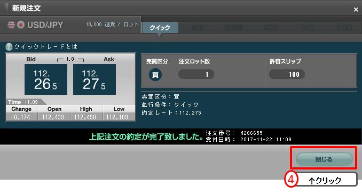The image size is (362, 194).
Task: Close the 新規注文 window with X
Action: pyautogui.click(x=356, y=10)
